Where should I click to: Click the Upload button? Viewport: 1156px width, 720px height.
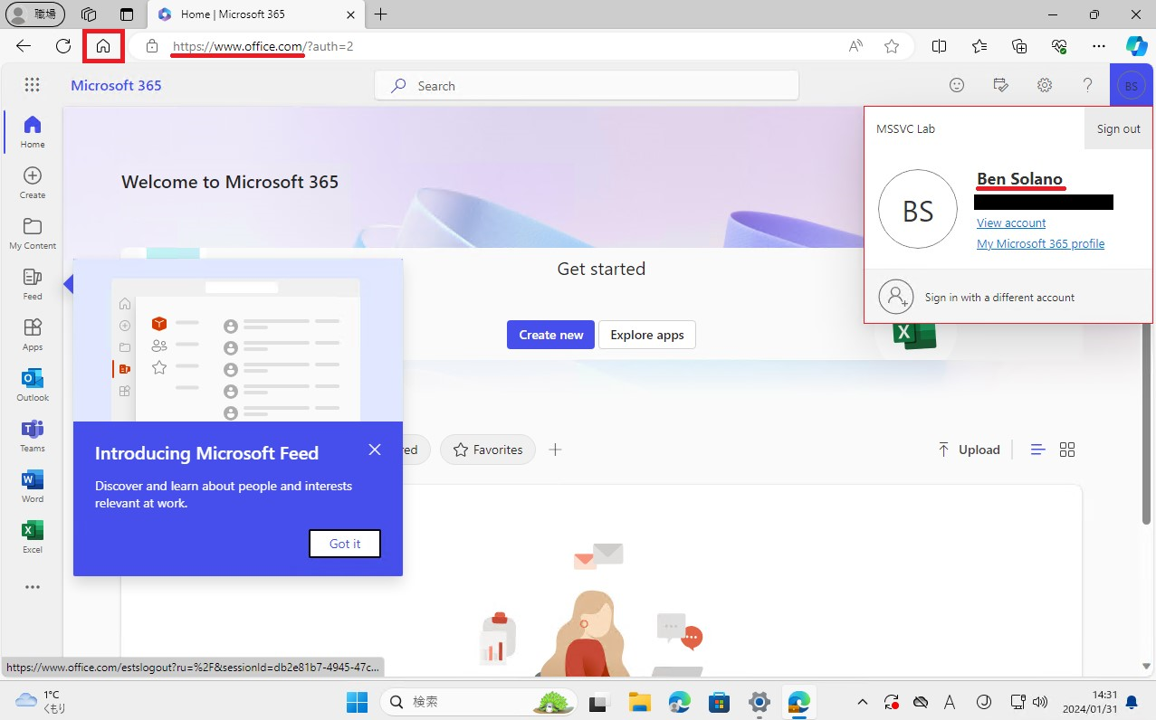969,450
